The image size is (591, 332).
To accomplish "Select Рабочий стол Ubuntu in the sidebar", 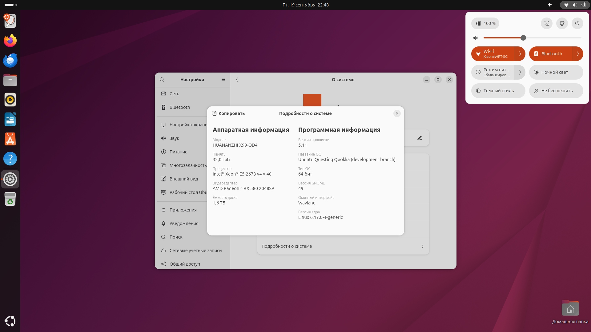I will coord(182,192).
